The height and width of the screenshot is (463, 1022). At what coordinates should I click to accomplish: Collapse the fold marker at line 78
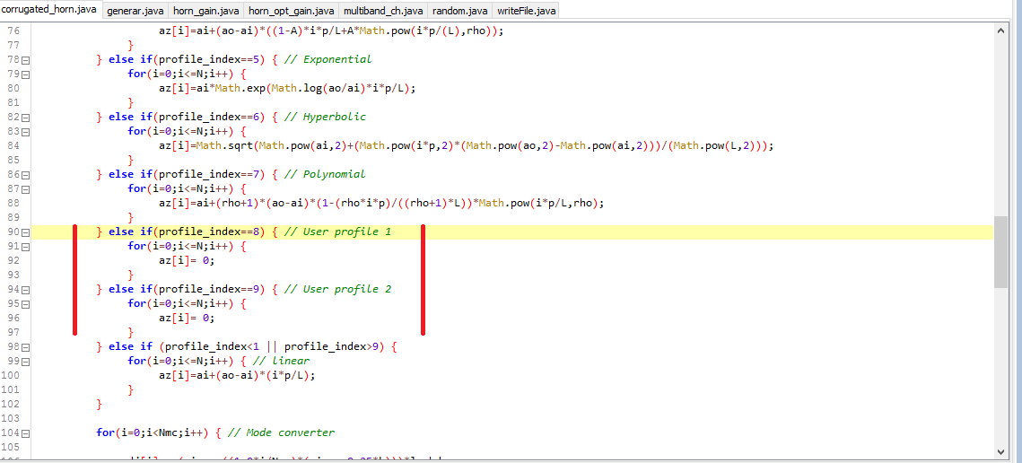tap(25, 60)
